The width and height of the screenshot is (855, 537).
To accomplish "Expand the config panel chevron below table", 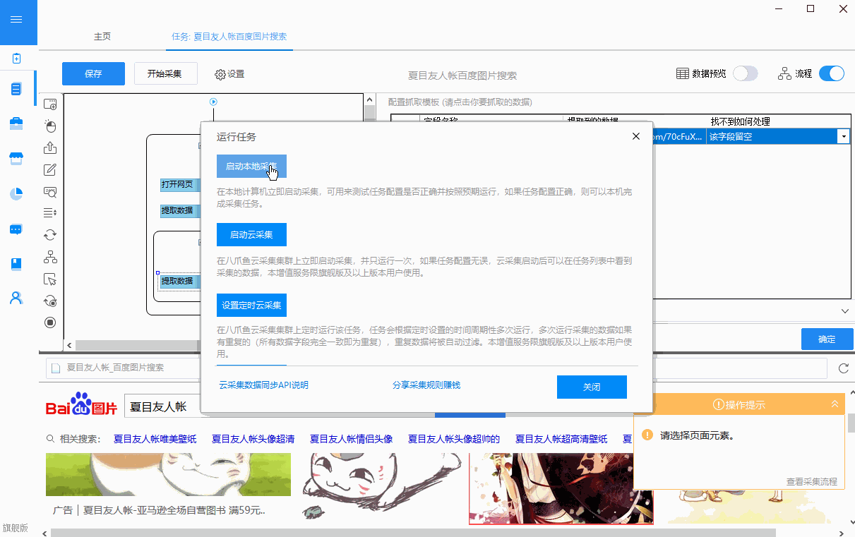I will coord(845,310).
